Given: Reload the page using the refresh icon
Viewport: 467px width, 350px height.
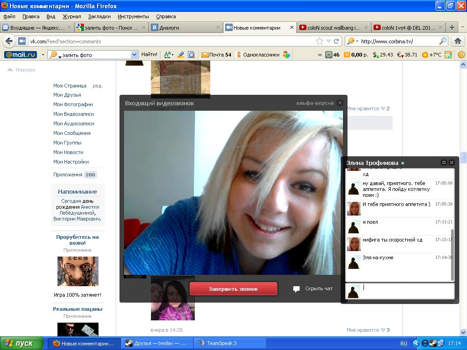Looking at the screenshot, I should 336,41.
